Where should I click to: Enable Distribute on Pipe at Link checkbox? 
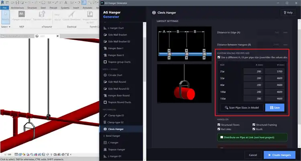pyautogui.click(x=222, y=137)
